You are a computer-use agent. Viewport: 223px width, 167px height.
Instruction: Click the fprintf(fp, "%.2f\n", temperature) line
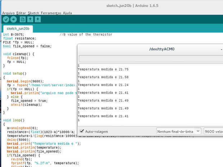pos(45,163)
